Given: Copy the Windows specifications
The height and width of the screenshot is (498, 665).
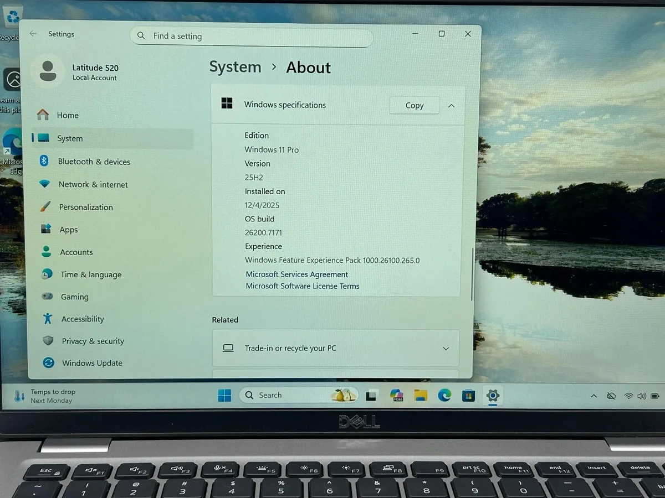Looking at the screenshot, I should point(415,105).
